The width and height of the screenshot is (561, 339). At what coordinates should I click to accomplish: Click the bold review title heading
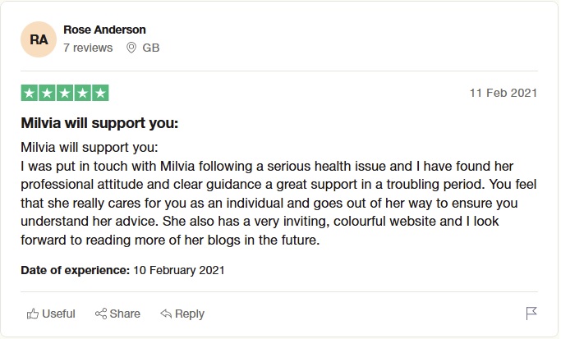(x=99, y=124)
